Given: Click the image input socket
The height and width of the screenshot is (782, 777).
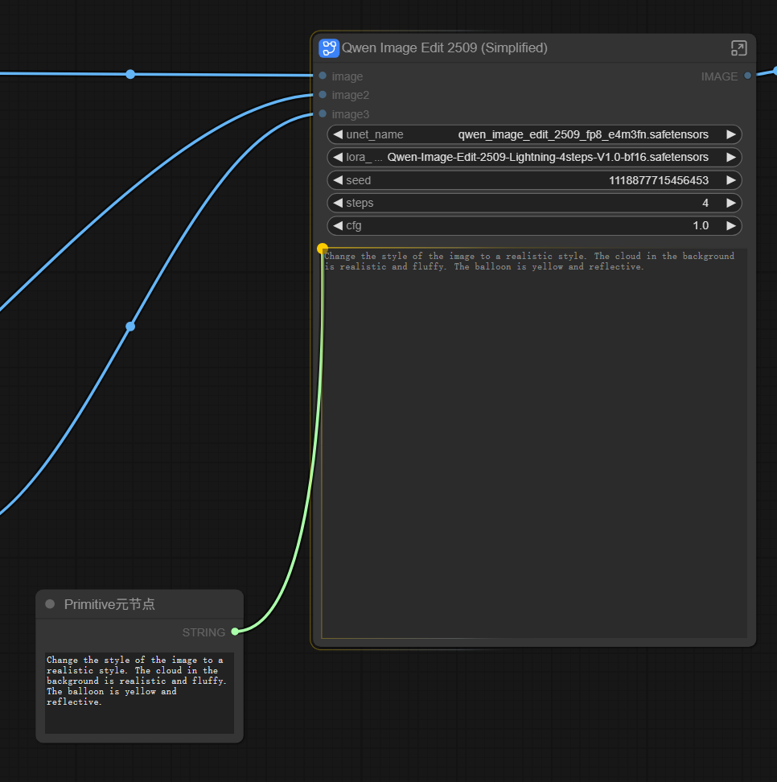Looking at the screenshot, I should (323, 76).
